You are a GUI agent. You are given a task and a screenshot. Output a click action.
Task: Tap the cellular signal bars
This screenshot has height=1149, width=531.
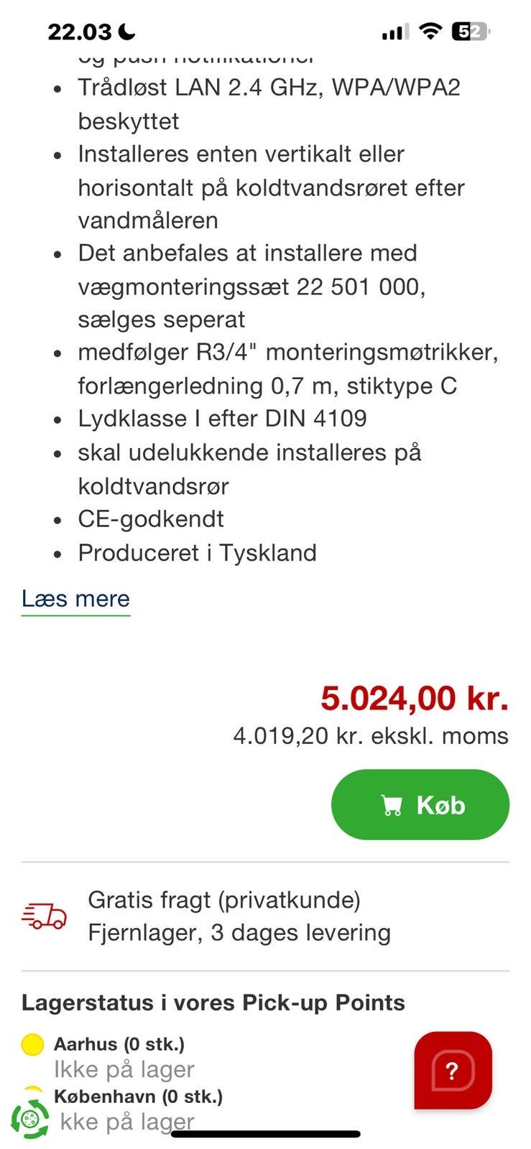click(394, 32)
